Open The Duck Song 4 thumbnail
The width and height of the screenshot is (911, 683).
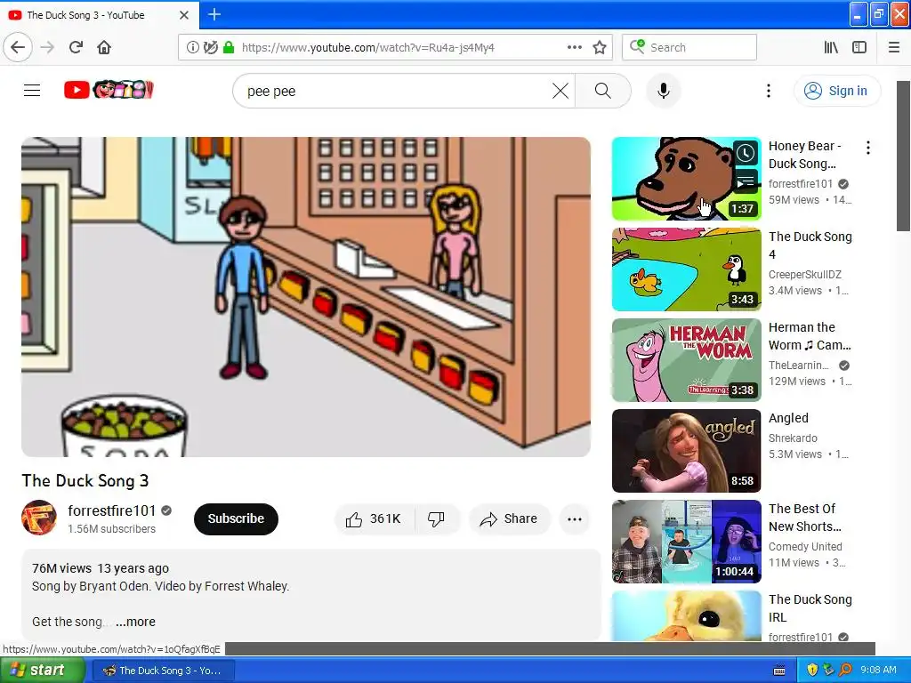[686, 269]
